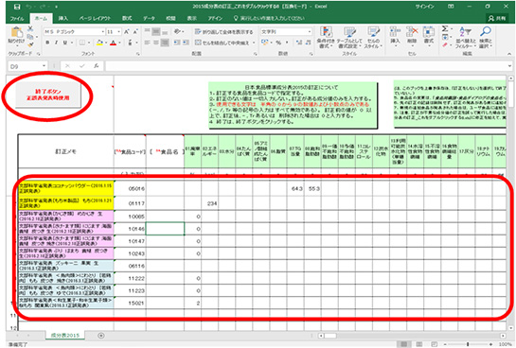Increase indent in the alignment group
The height and width of the screenshot is (348, 516).
(x=186, y=43)
